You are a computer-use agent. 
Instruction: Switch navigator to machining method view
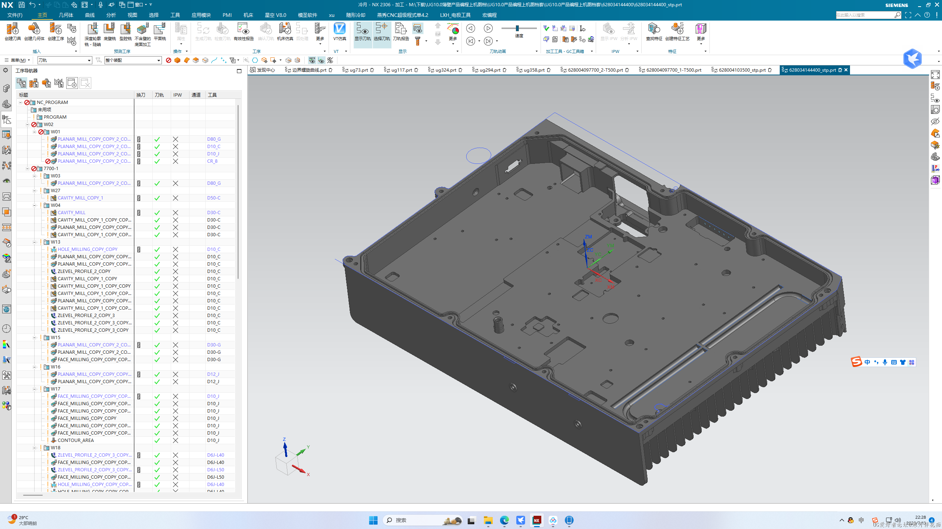click(59, 83)
